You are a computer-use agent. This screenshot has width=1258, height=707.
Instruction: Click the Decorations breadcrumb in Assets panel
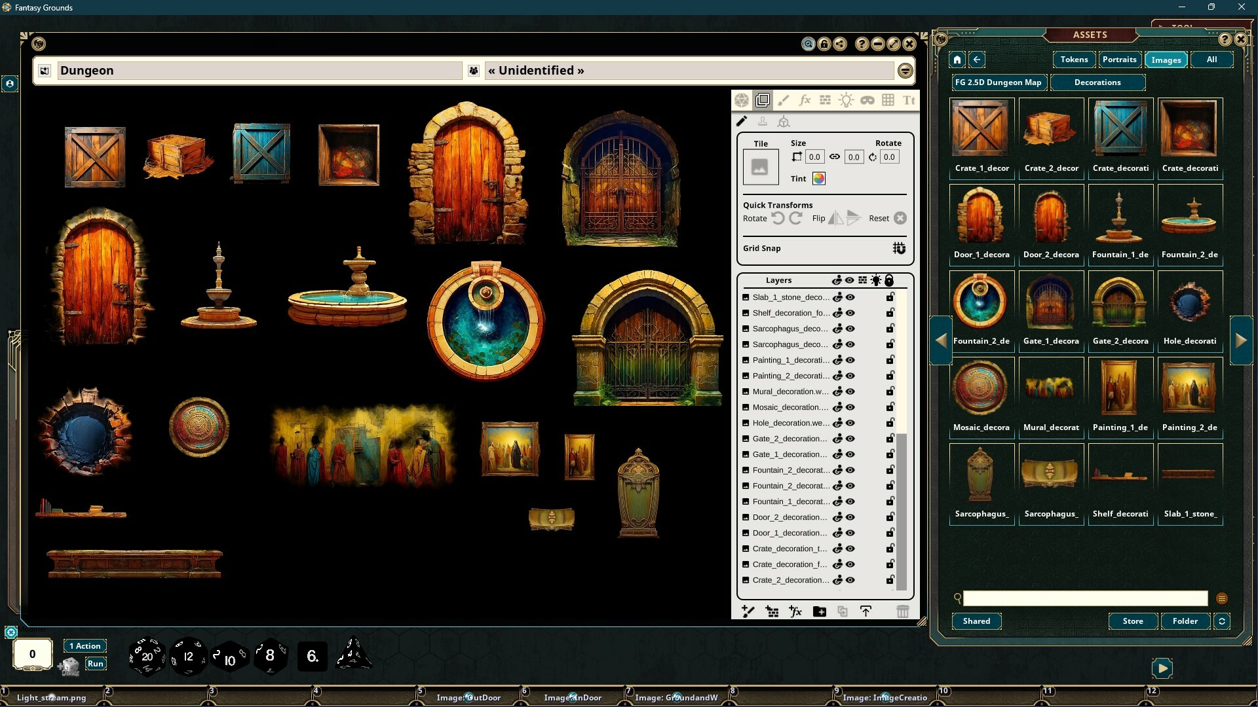coord(1098,82)
